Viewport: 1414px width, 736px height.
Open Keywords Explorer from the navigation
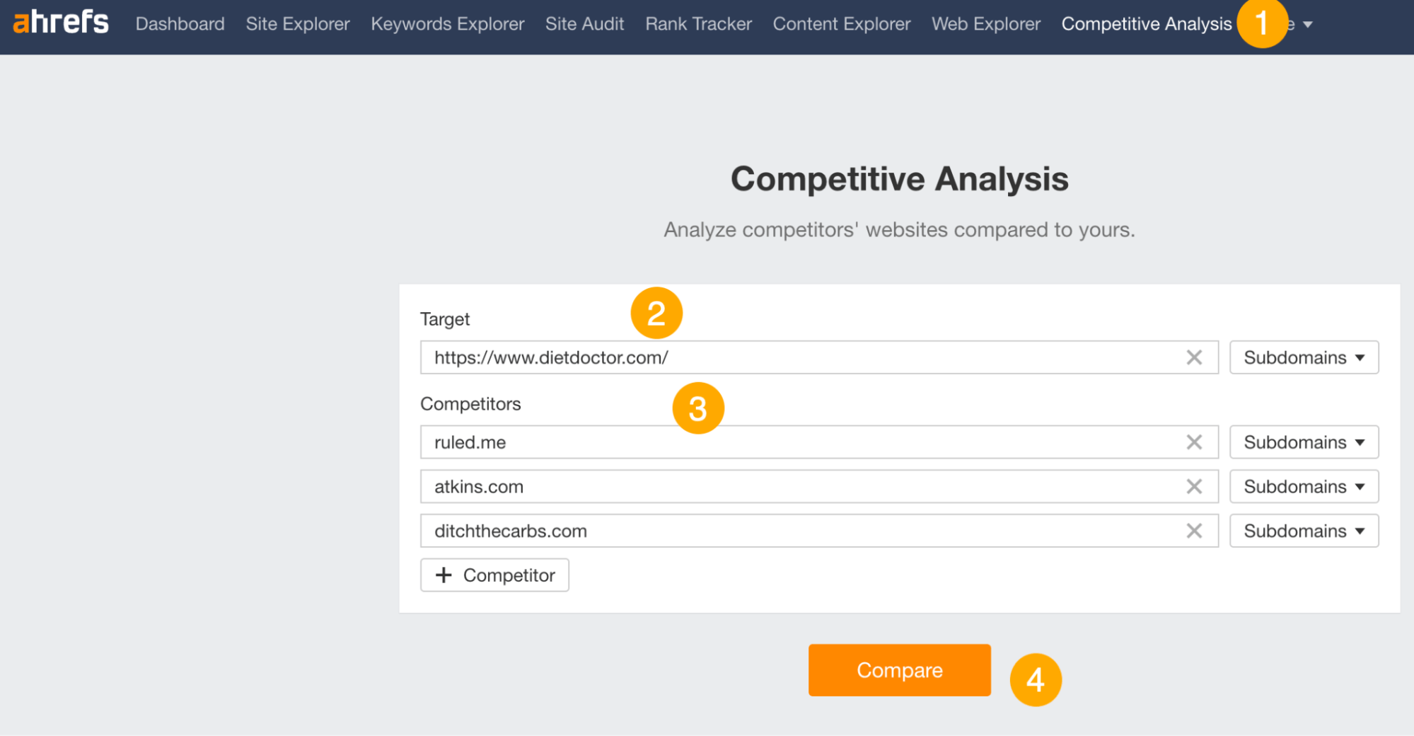tap(447, 23)
